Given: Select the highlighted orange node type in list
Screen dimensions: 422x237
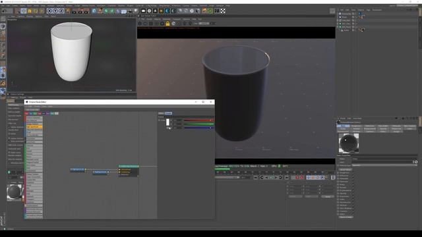Looking at the screenshot, I should coord(34,127).
